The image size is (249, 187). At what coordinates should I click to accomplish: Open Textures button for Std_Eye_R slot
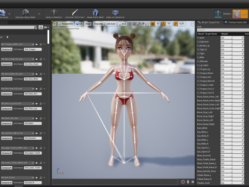coord(7,183)
